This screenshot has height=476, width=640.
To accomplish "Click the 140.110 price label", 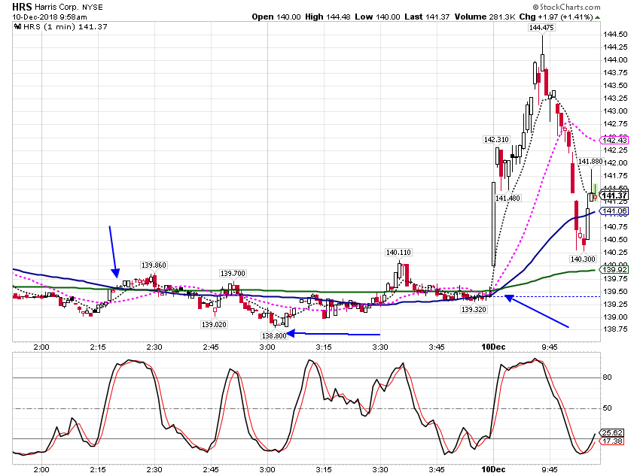I will click(x=398, y=252).
